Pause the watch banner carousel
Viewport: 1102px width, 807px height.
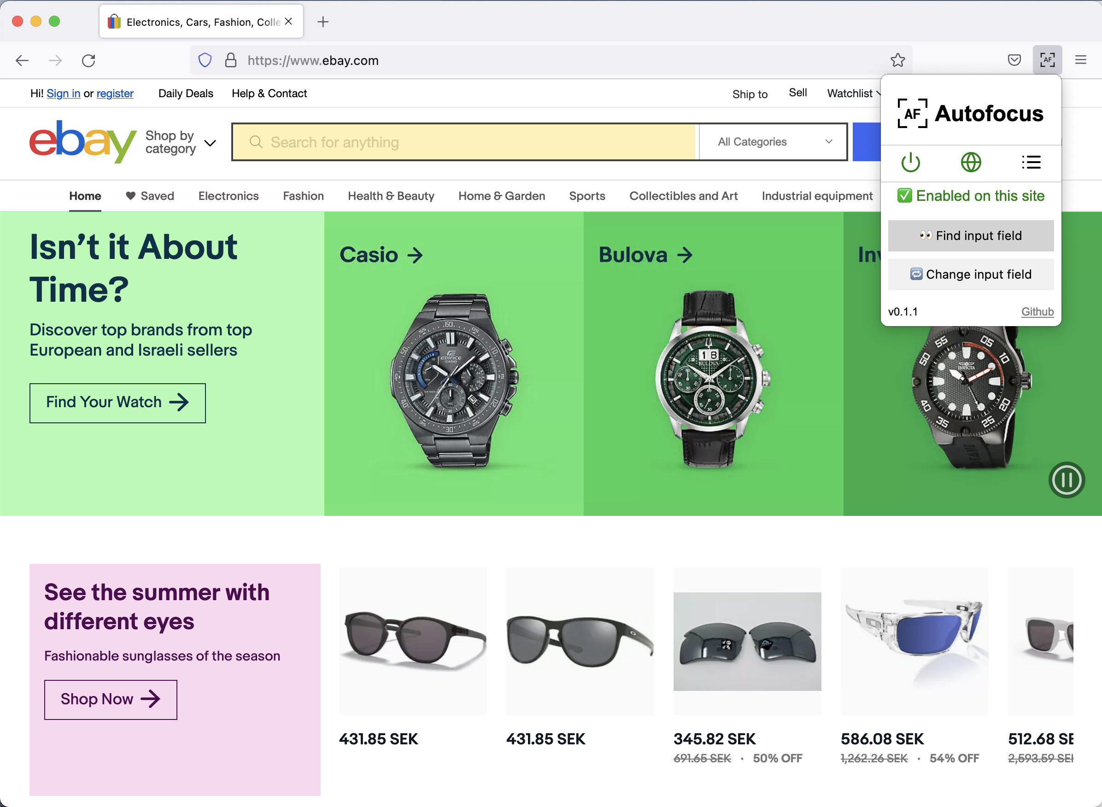[1067, 480]
